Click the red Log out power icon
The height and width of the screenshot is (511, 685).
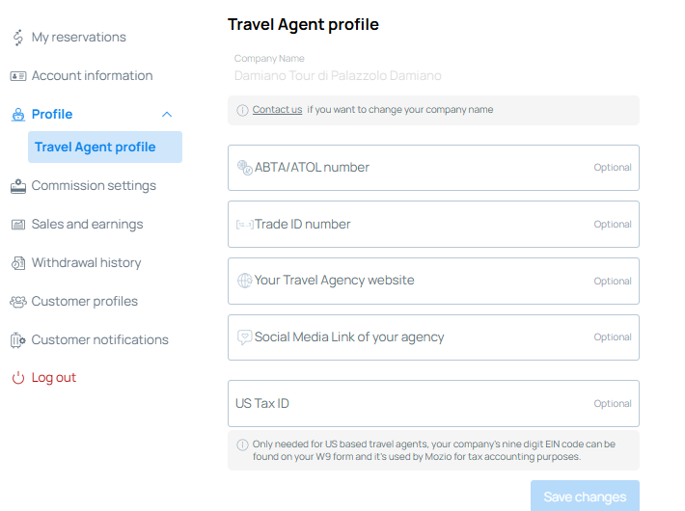click(x=18, y=378)
